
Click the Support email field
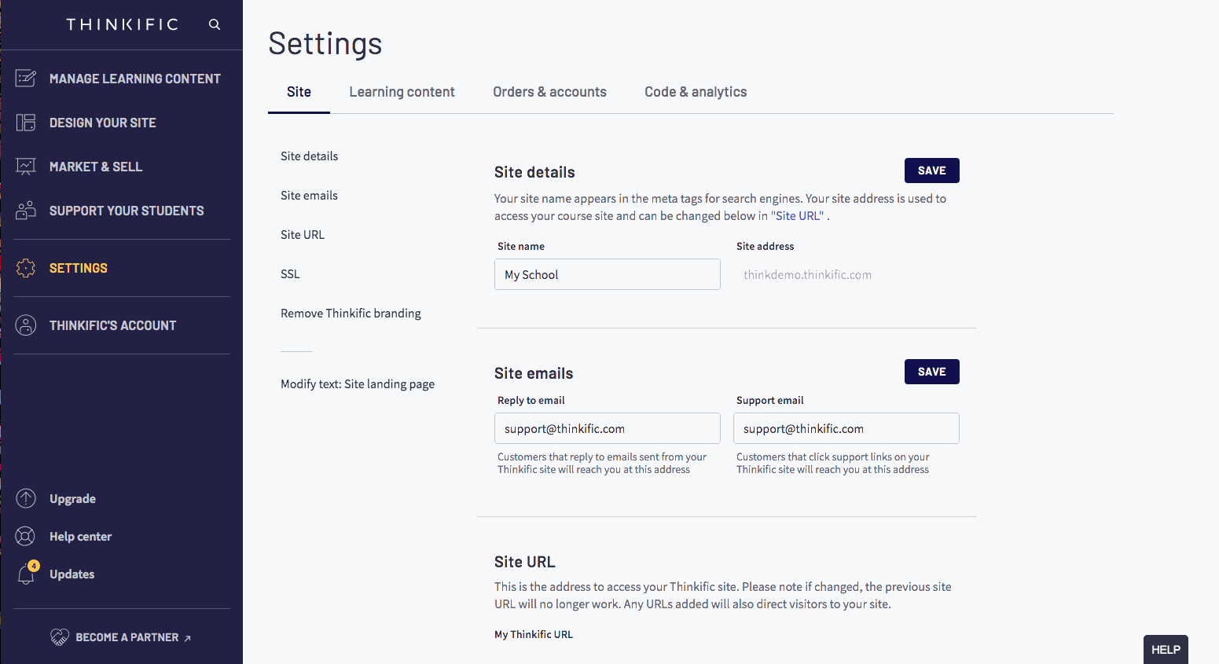tap(846, 428)
